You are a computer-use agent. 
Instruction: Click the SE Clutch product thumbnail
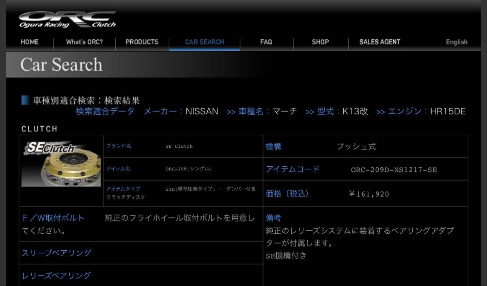click(61, 163)
